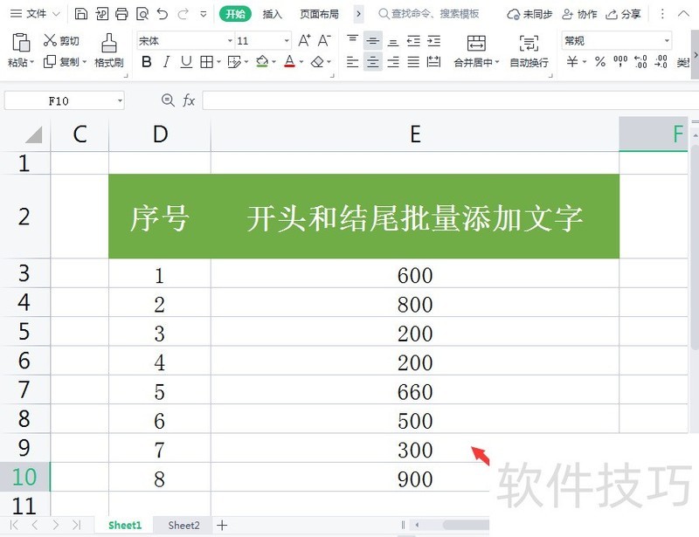Switch to the 页面布局 tab
699x537 pixels.
tap(319, 14)
